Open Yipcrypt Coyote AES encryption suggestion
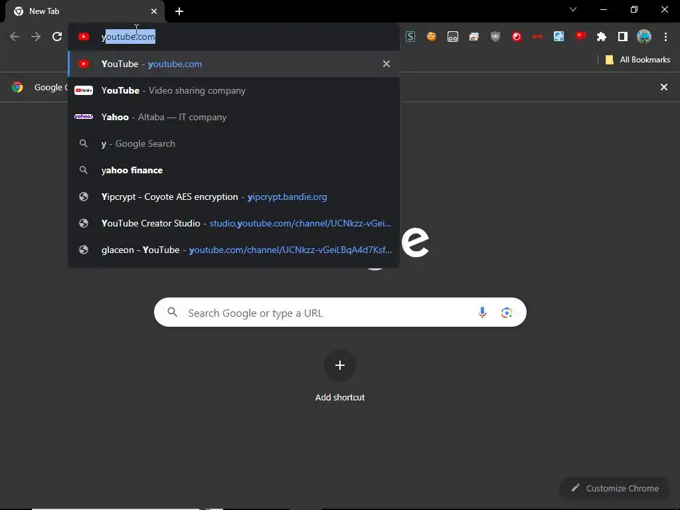680x510 pixels. [x=234, y=197]
